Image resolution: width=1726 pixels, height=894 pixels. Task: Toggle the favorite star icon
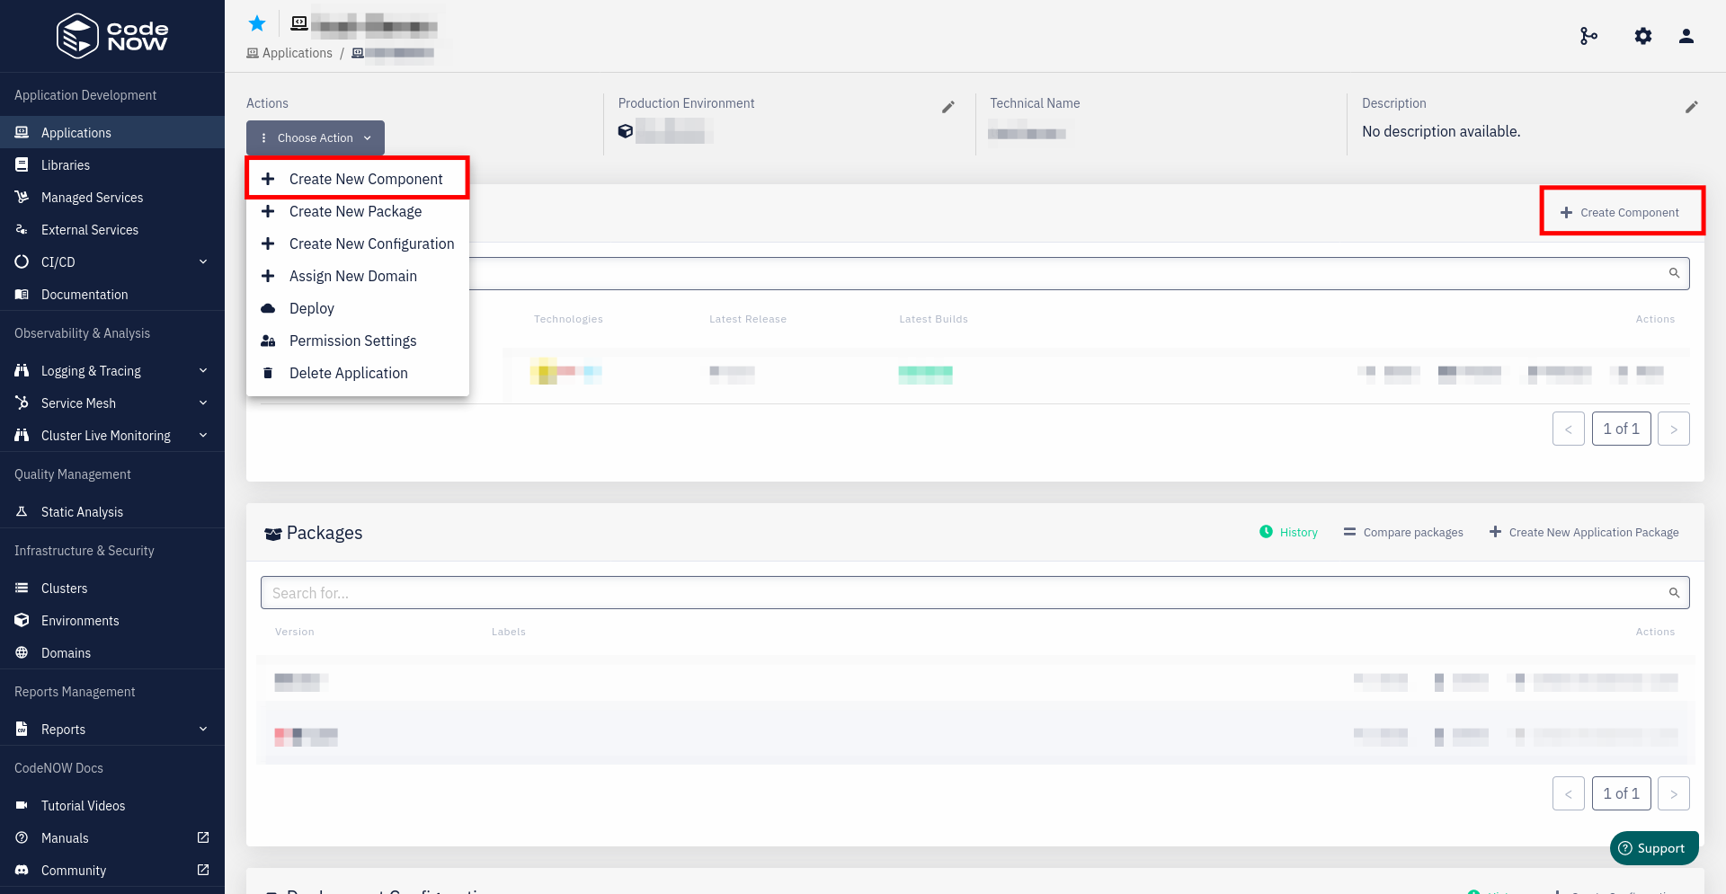[257, 23]
